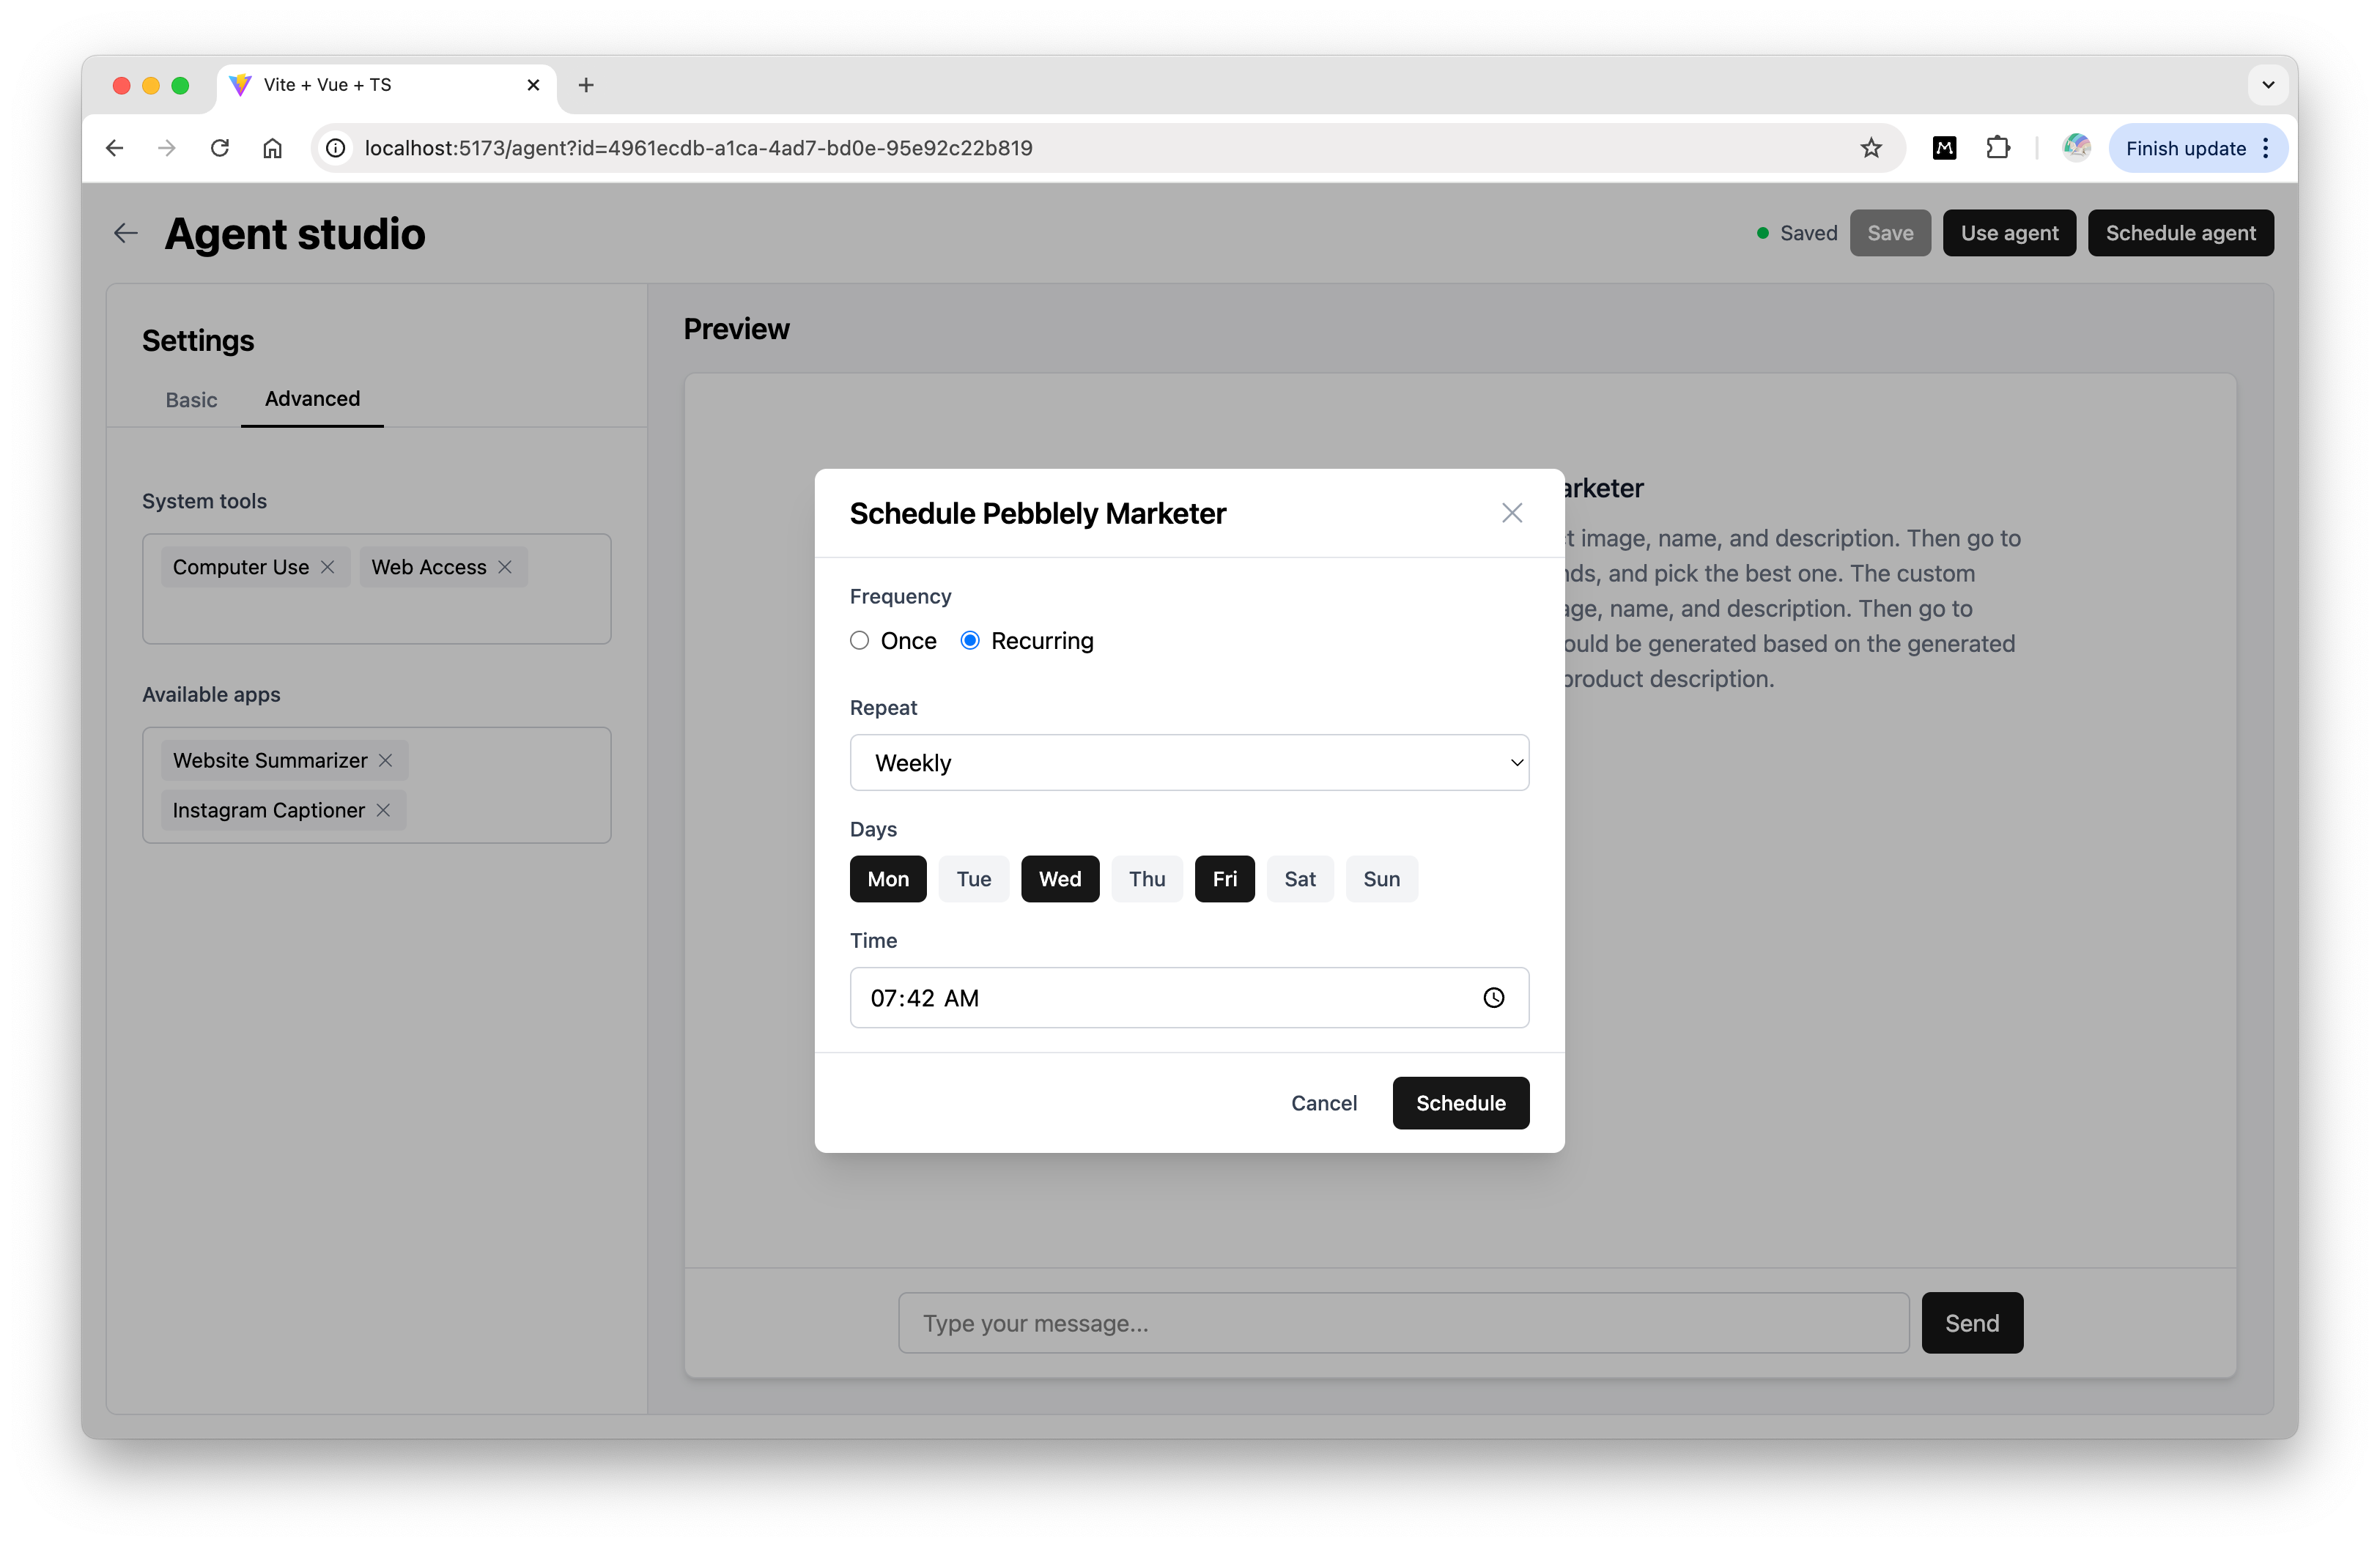Viewport: 2380px width, 1547px height.
Task: Deselect the Fri day button
Action: 1224,878
